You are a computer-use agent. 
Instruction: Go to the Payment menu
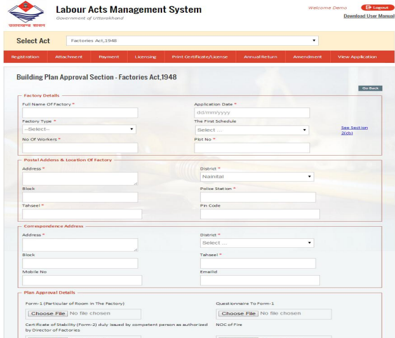tap(109, 57)
